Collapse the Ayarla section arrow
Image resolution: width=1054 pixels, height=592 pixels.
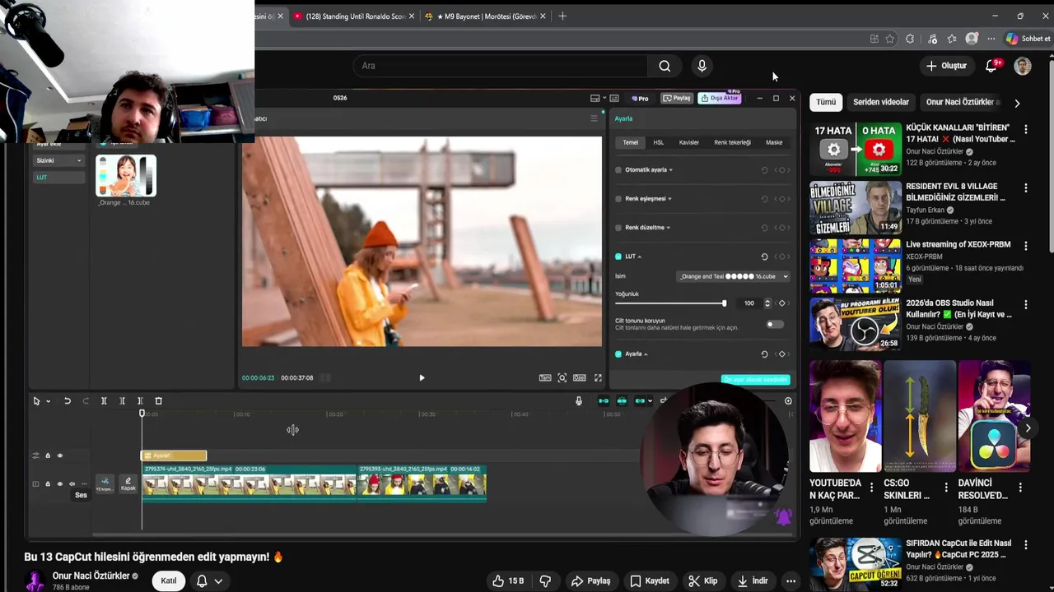646,354
